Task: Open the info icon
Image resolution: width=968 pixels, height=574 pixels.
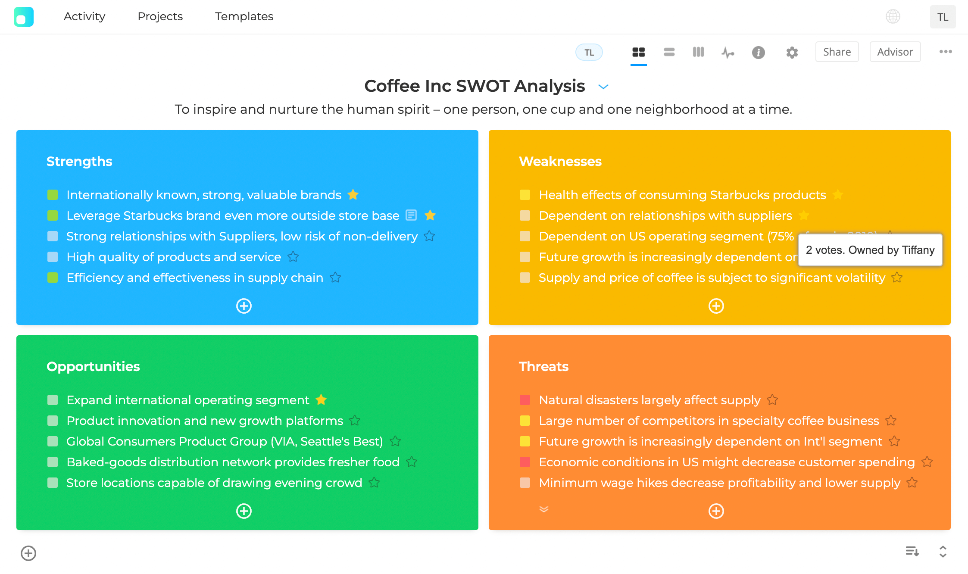Action: tap(758, 53)
